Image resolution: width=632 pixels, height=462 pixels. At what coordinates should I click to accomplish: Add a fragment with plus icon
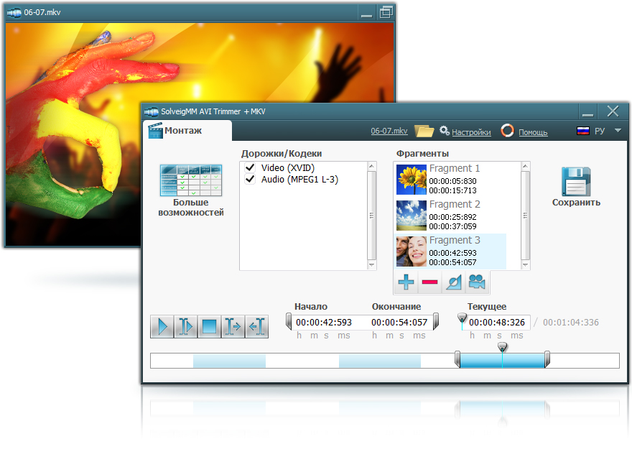pyautogui.click(x=406, y=282)
